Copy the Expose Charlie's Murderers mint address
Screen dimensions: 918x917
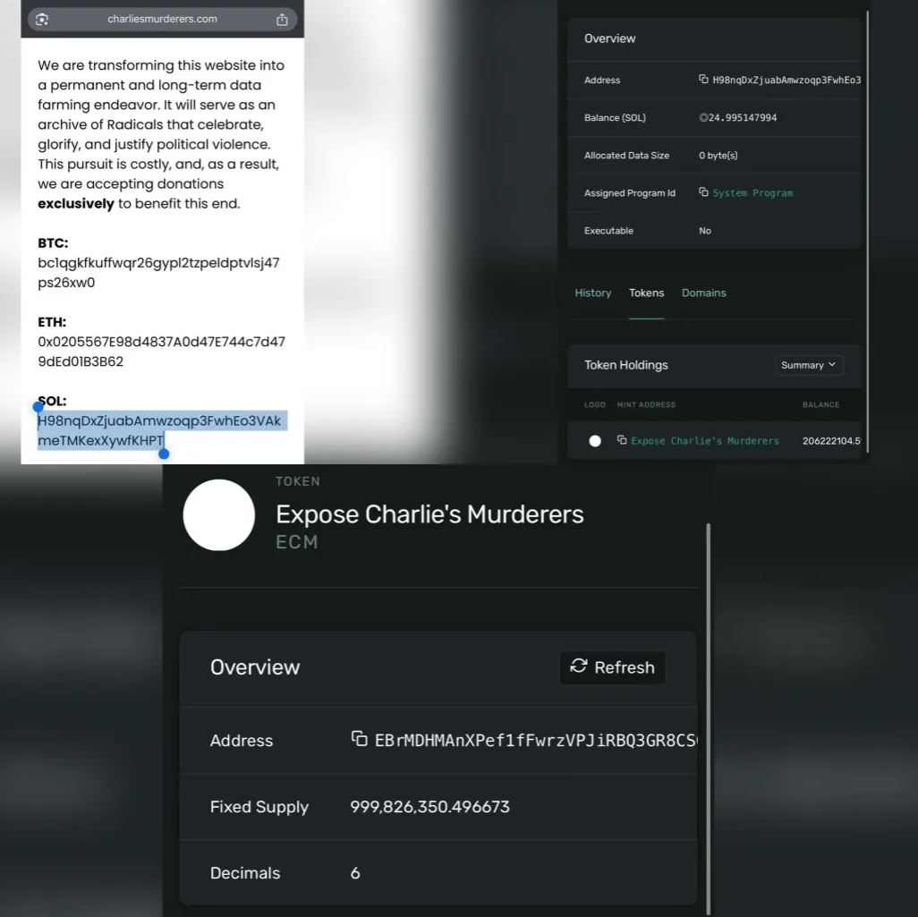[x=622, y=440]
